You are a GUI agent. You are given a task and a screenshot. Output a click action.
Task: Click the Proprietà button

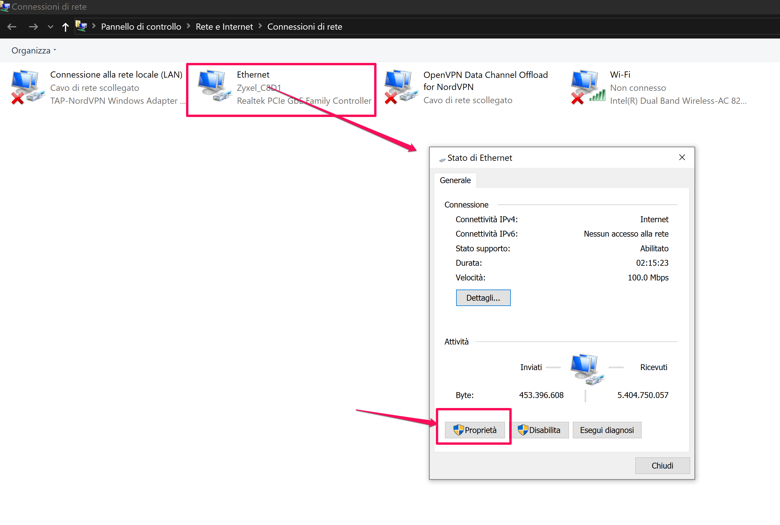pos(474,430)
